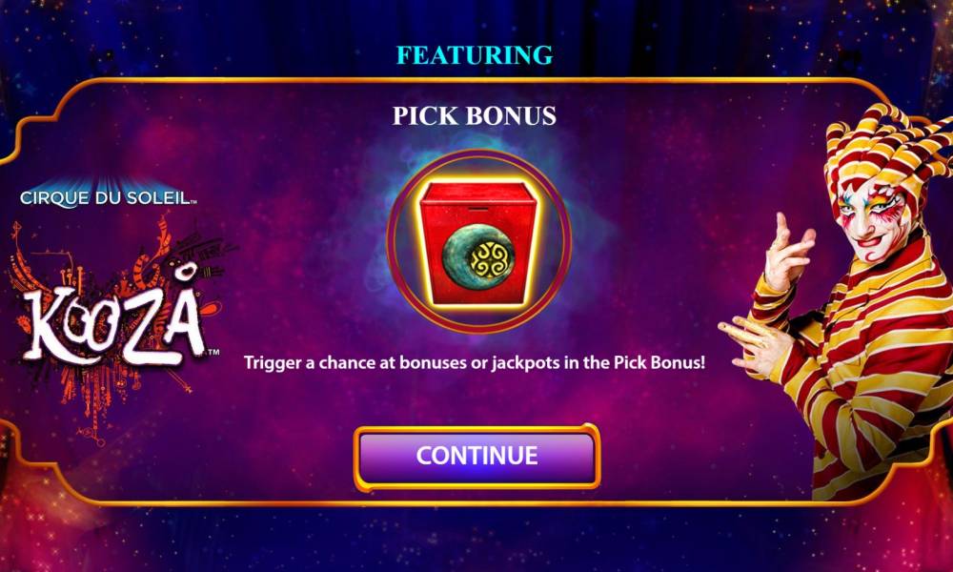Click the golden frame border at top

(x=474, y=80)
